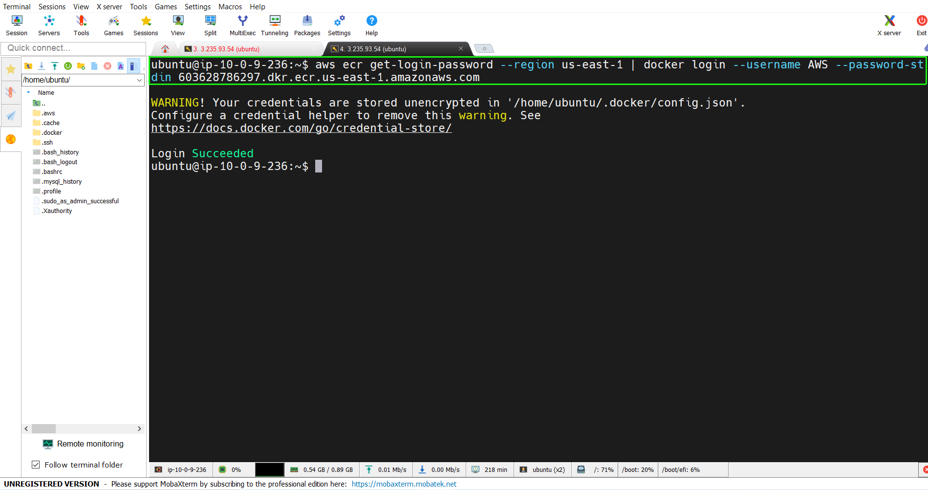Open the sidebar Tools knife tab

click(x=11, y=92)
